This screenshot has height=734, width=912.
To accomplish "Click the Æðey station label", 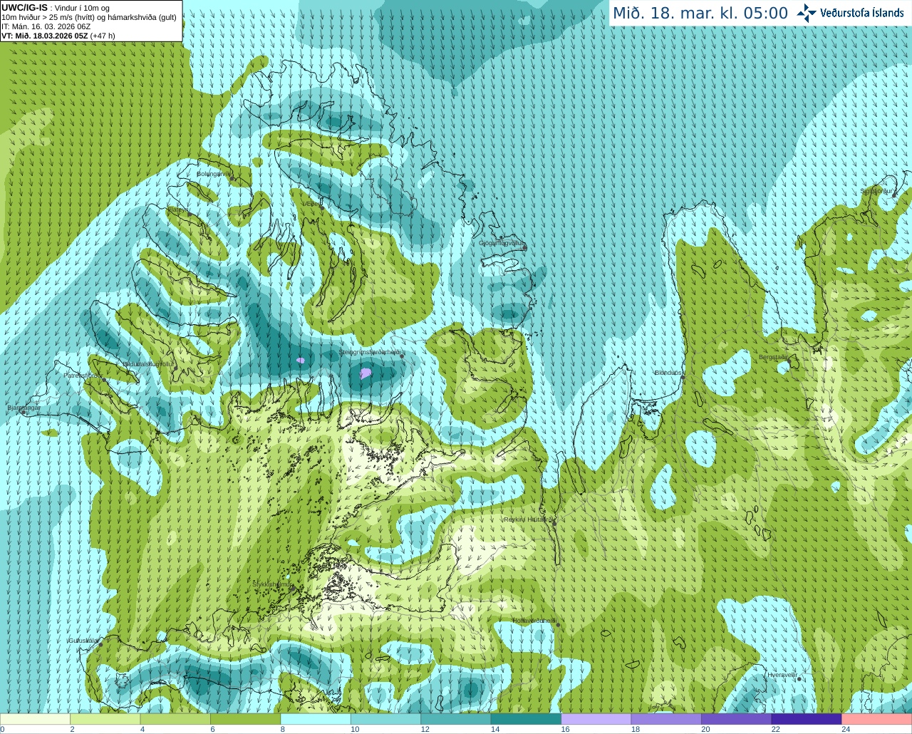I will [312, 204].
